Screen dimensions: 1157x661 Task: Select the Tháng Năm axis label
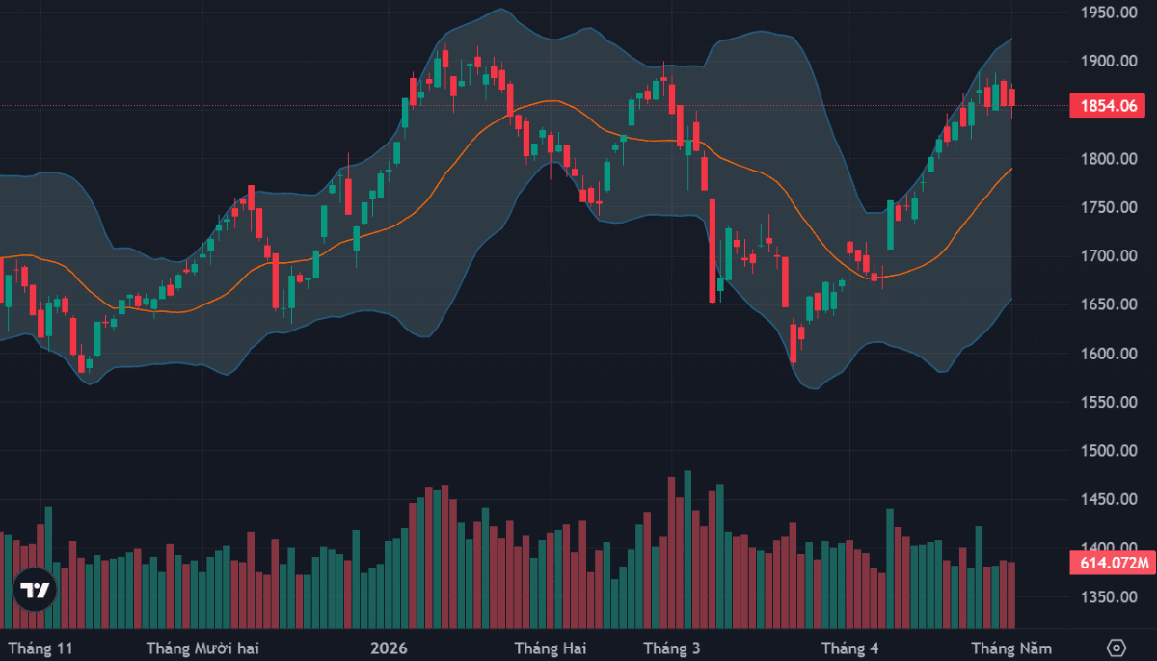click(x=1011, y=648)
